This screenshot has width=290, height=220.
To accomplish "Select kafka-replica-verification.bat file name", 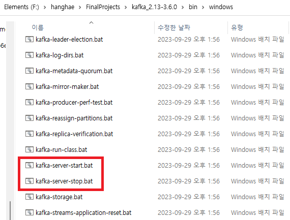I will [x=74, y=134].
